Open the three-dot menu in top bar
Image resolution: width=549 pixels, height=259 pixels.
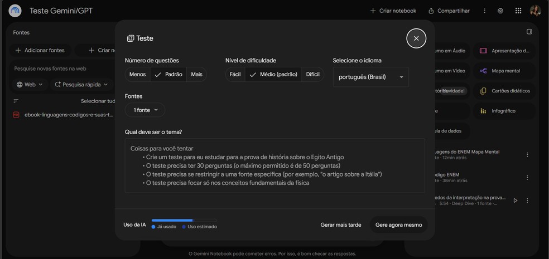tap(485, 11)
